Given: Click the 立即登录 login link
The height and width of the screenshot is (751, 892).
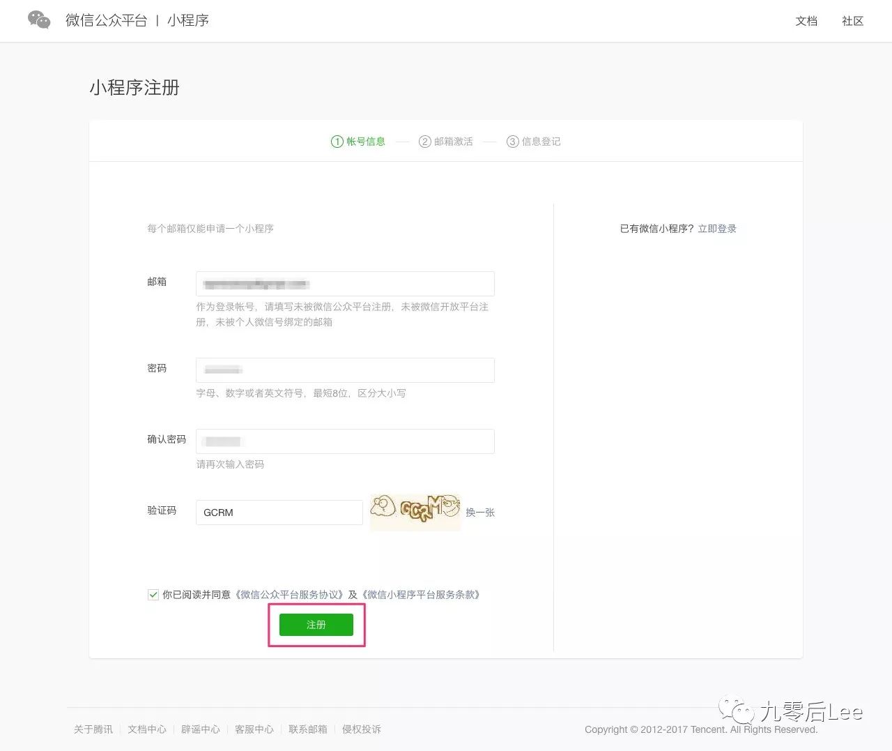Looking at the screenshot, I should click(718, 228).
